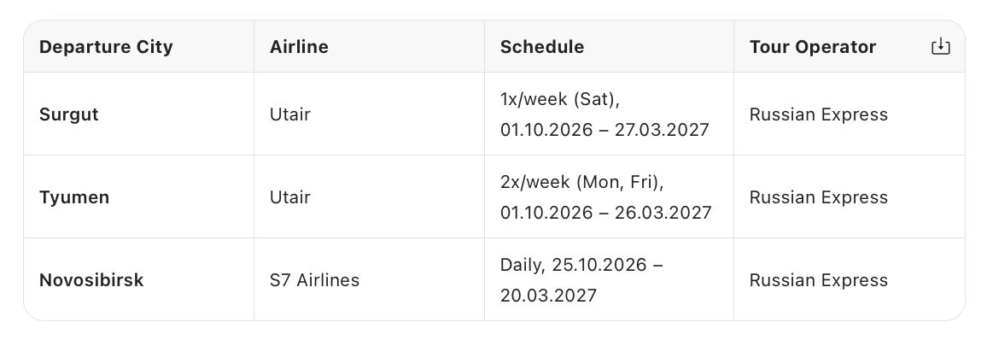Screen dimensions: 987x340
Task: Click Russian Express in the Tyumen row
Action: 819,197
